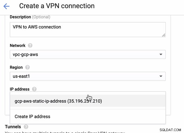
Task: Open the Network help question mark
Action: 30,45
